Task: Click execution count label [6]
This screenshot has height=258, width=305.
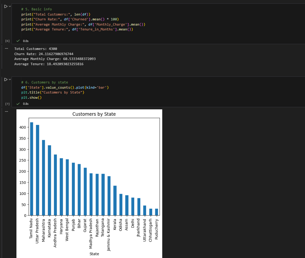Action: [8, 41]
